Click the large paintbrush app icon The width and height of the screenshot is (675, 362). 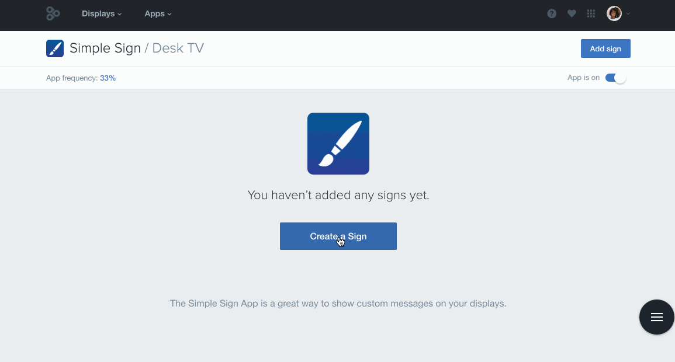(x=338, y=144)
